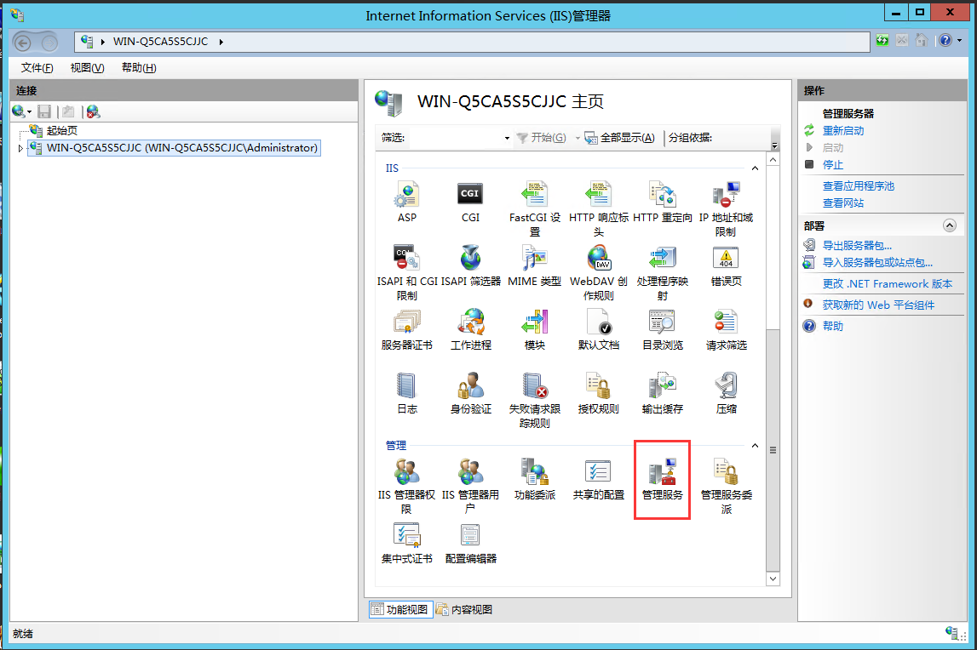Open 失败请求跟踪规则 feature
Viewport: 977px width, 650px height.
point(535,401)
